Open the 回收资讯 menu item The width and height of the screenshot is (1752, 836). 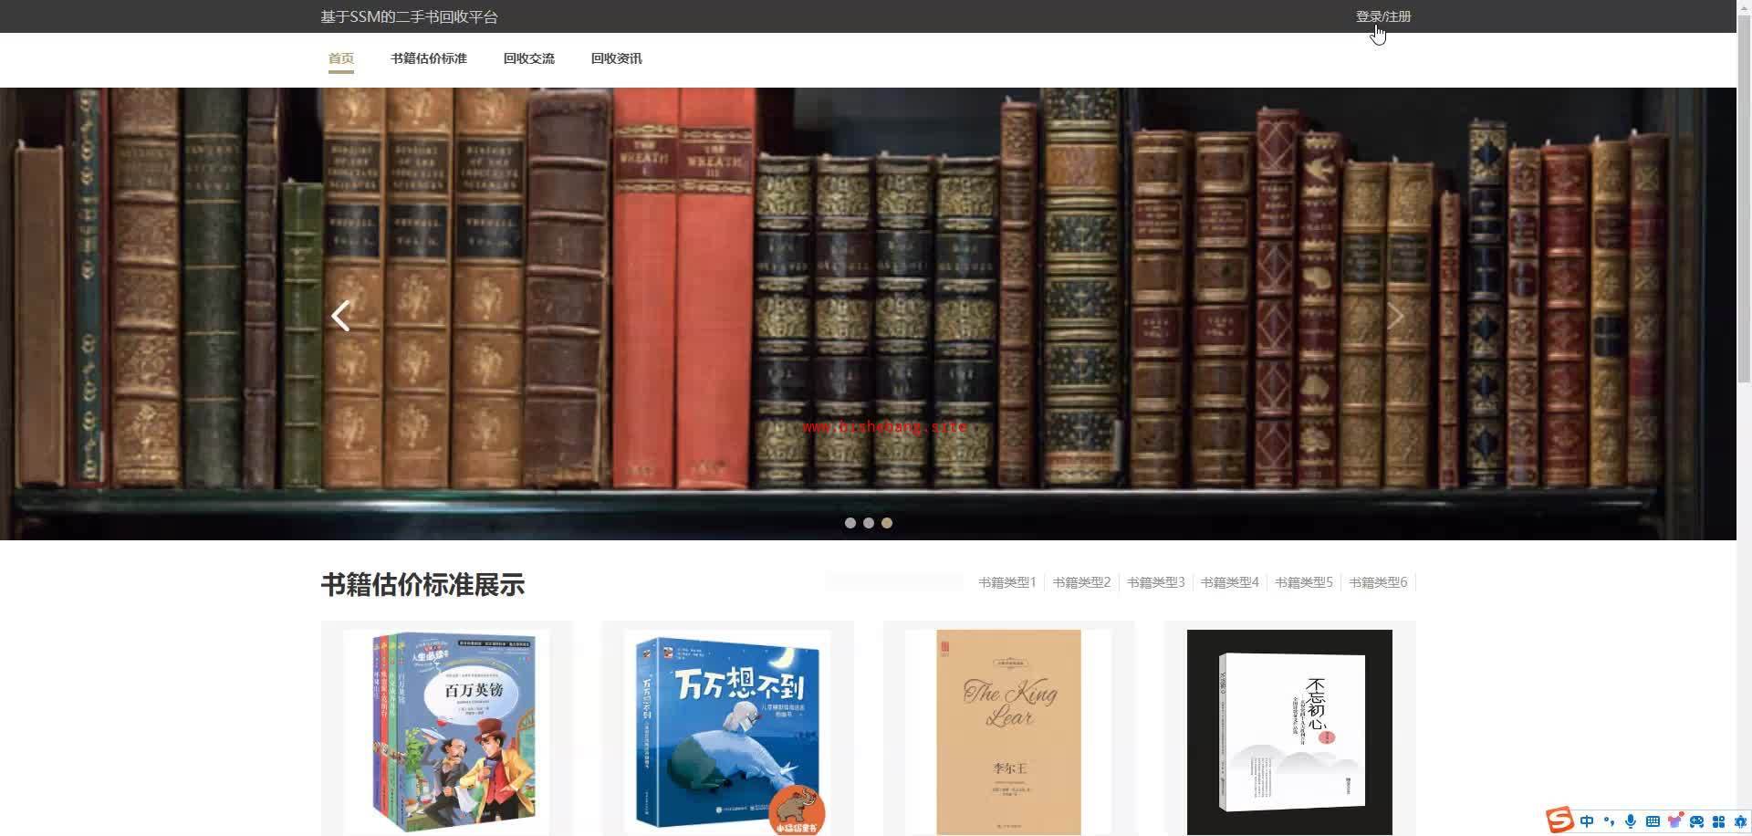(x=617, y=58)
